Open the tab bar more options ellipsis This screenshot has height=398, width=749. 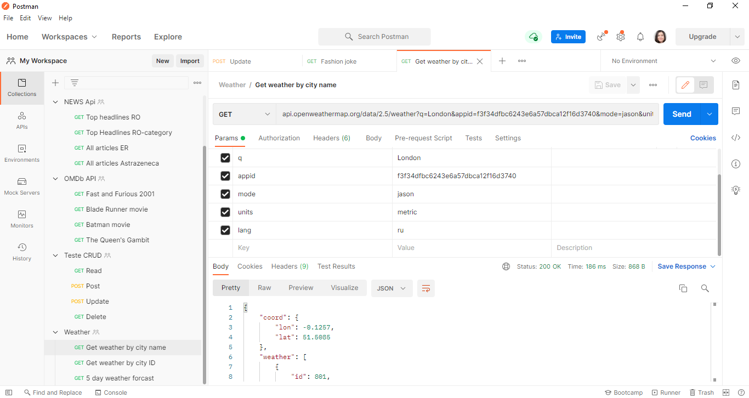pos(522,61)
